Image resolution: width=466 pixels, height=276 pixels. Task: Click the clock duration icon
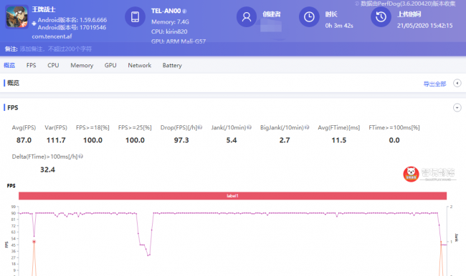pos(309,17)
